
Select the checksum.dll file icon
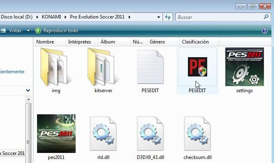pos(197,134)
